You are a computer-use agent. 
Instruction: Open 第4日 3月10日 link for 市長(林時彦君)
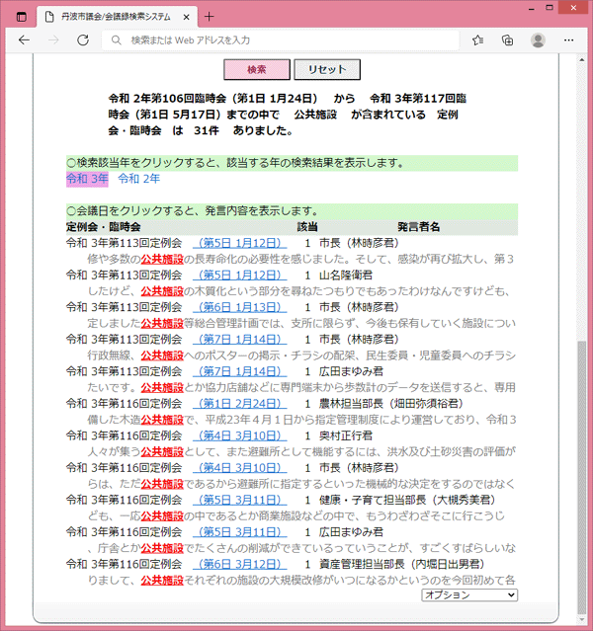click(x=240, y=468)
